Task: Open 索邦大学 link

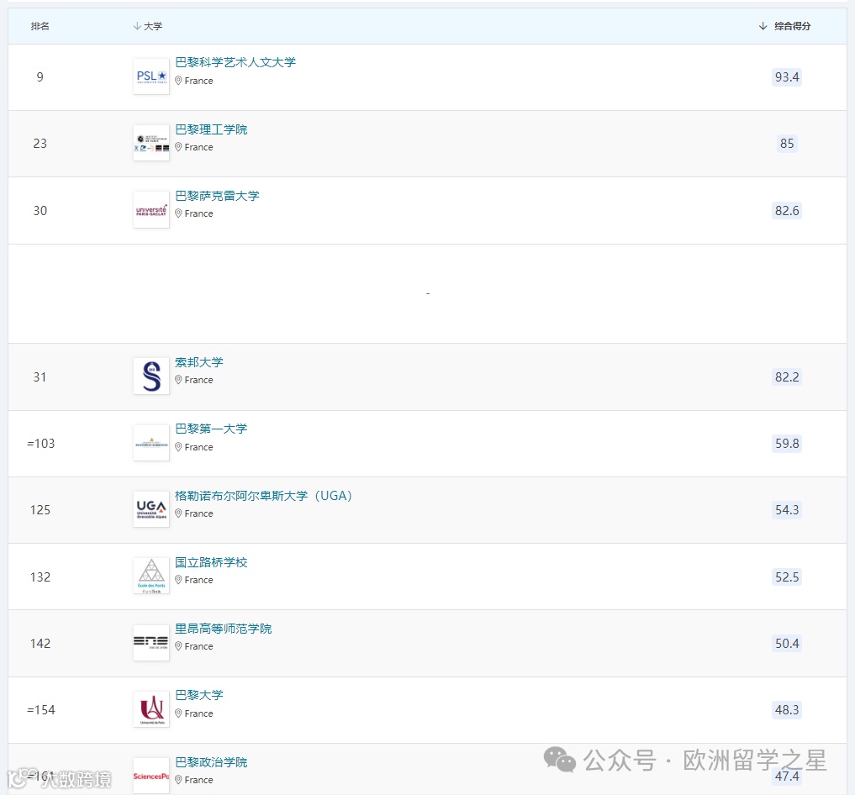Action: coord(199,362)
